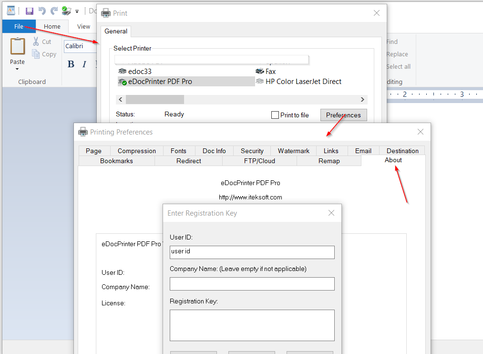The height and width of the screenshot is (354, 483).
Task: Click the Calibri font name box
Action: click(81, 46)
